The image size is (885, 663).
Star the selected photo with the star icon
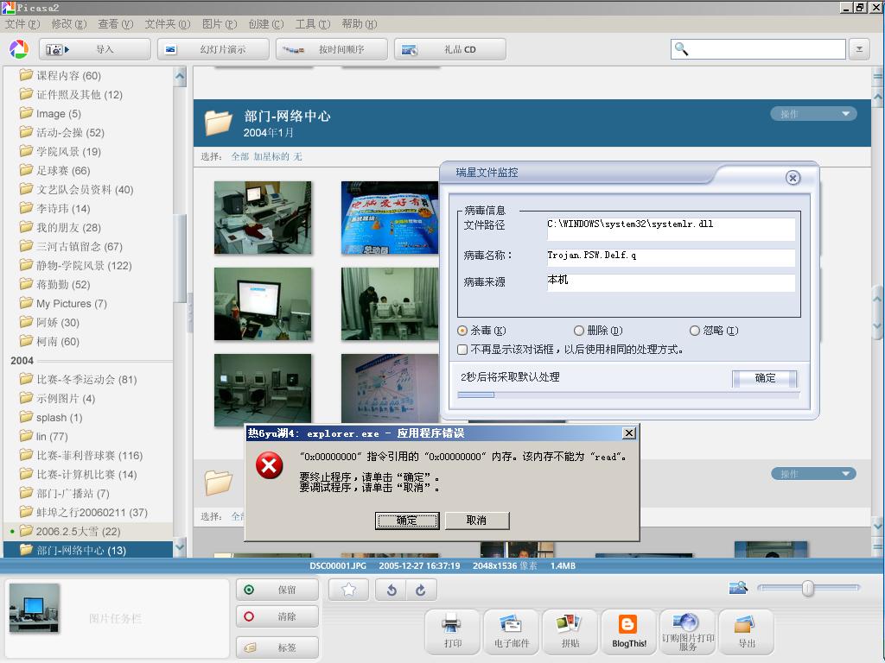pyautogui.click(x=349, y=590)
